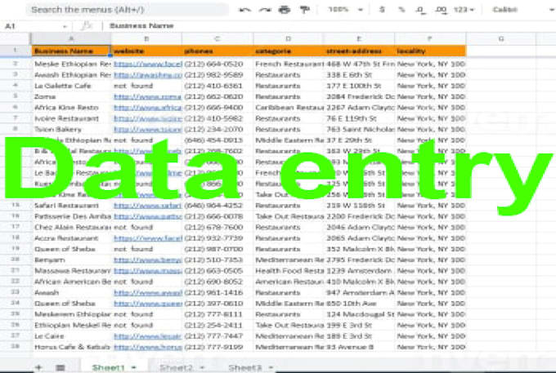Click address cell 650 10th Ave
This screenshot has height=373, width=556.
(359, 304)
